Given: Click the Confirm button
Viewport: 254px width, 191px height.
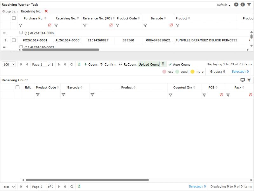Looking at the screenshot, I should (108, 65).
